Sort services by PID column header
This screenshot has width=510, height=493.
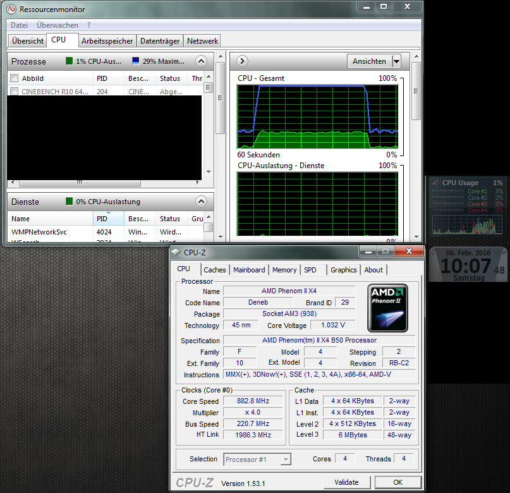108,219
